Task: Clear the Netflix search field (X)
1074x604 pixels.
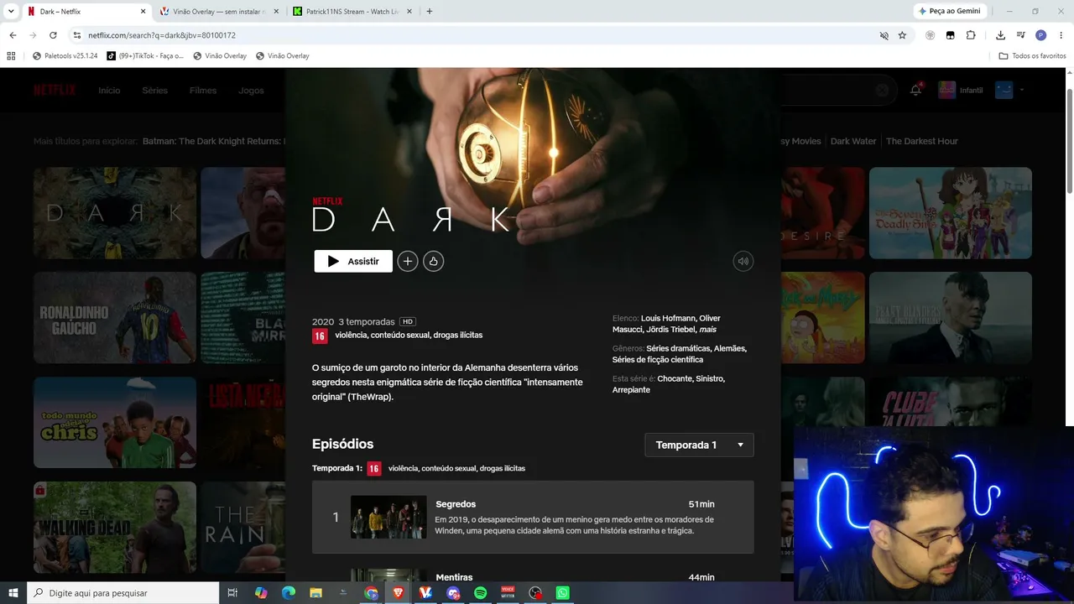Action: pos(882,91)
